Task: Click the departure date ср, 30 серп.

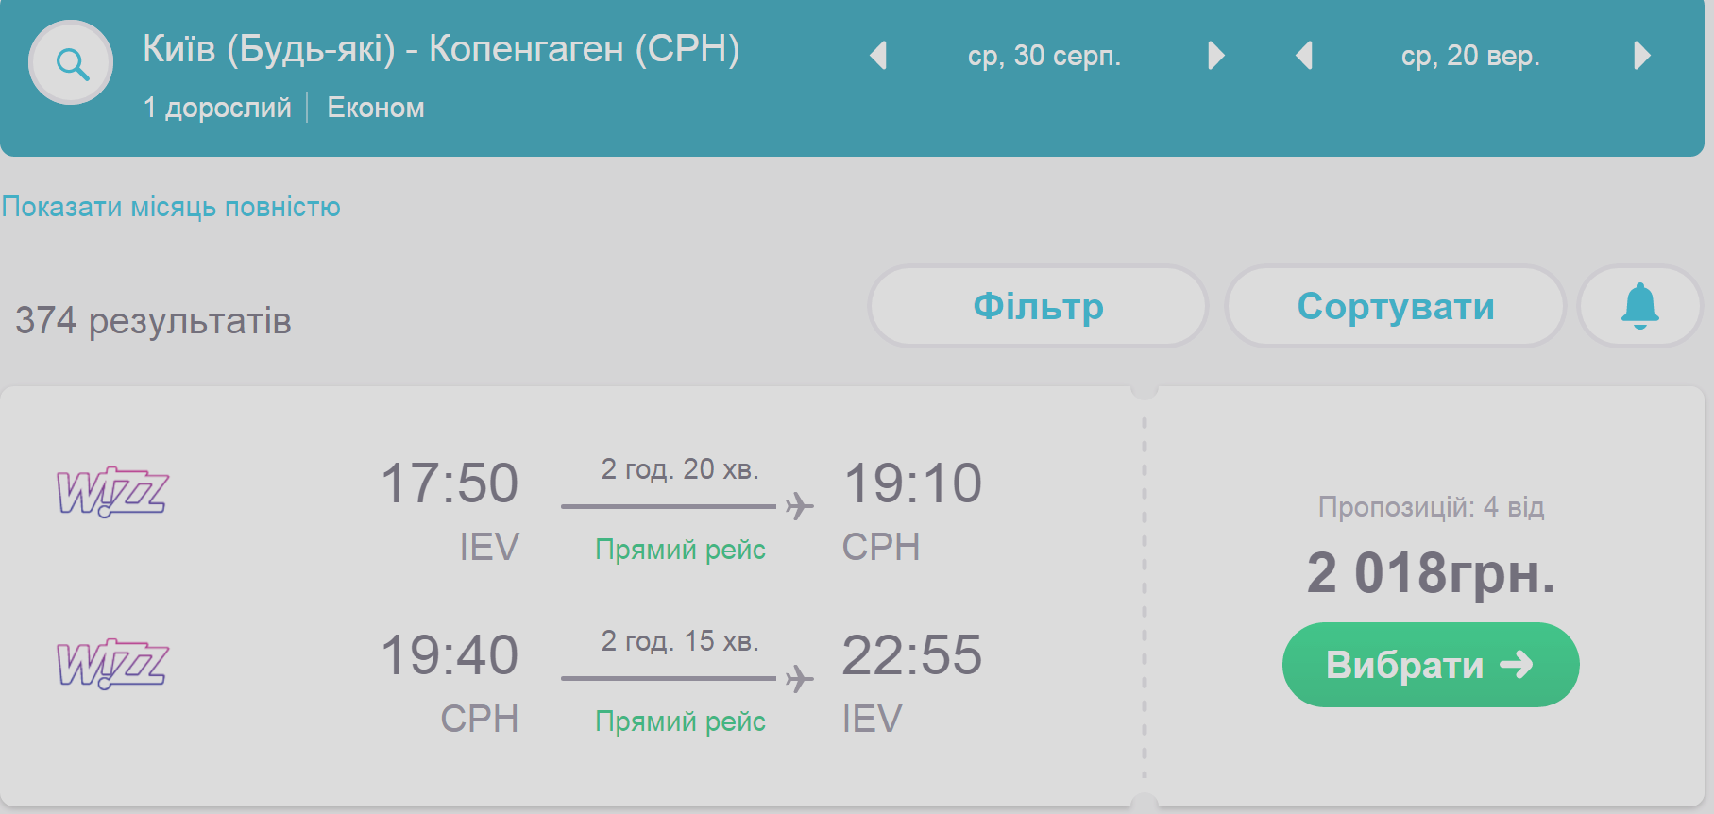Action: [x=1044, y=56]
